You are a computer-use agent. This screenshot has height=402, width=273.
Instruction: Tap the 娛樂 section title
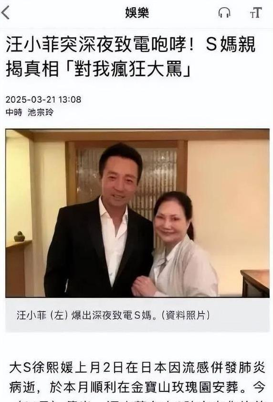[x=137, y=12]
